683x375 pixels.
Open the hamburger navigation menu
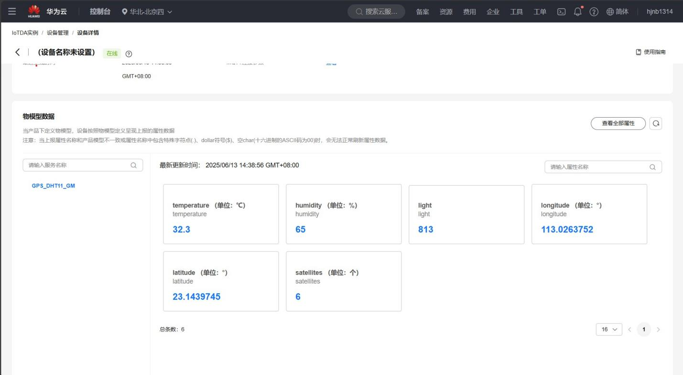point(12,11)
